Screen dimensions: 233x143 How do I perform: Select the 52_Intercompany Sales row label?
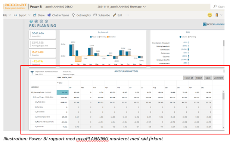pyautogui.click(x=42, y=117)
